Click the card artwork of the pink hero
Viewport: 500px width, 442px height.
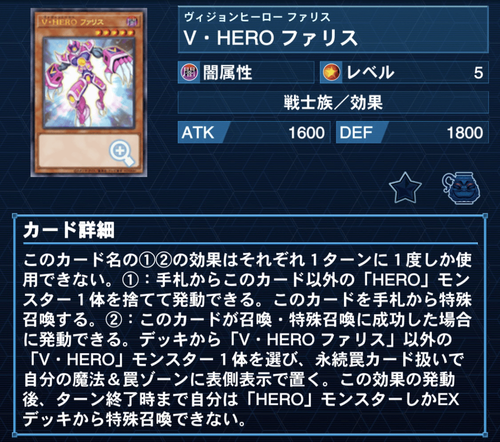[x=89, y=83]
